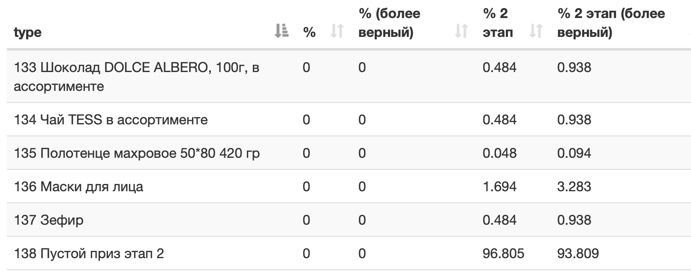Select row 134 Чай TESS в ассортименте
The image size is (691, 271).
tap(349, 119)
